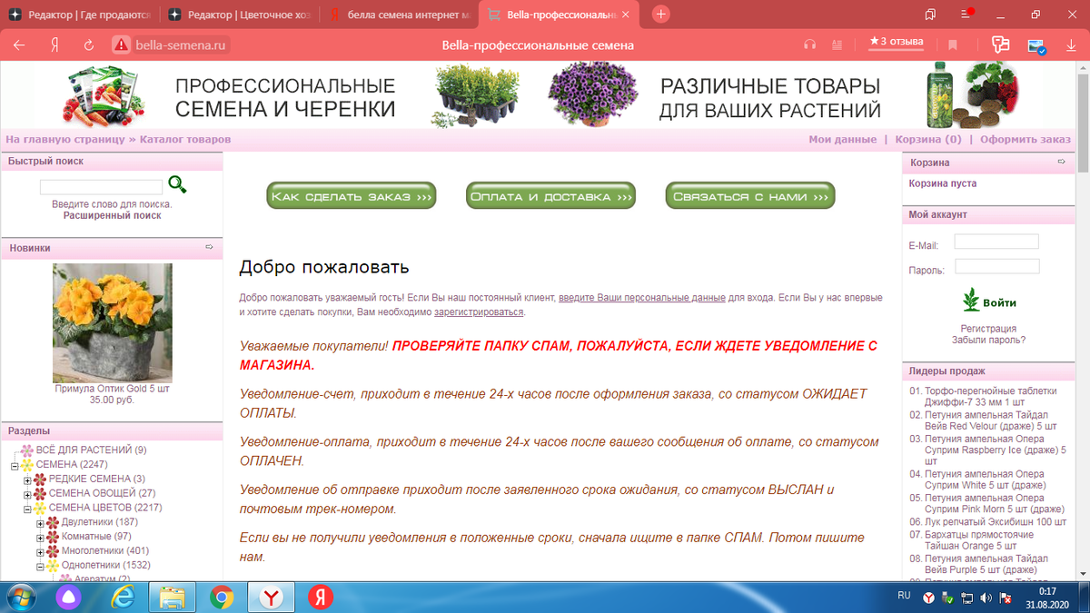
Task: Click the Как сделать заказ button
Action: click(352, 196)
